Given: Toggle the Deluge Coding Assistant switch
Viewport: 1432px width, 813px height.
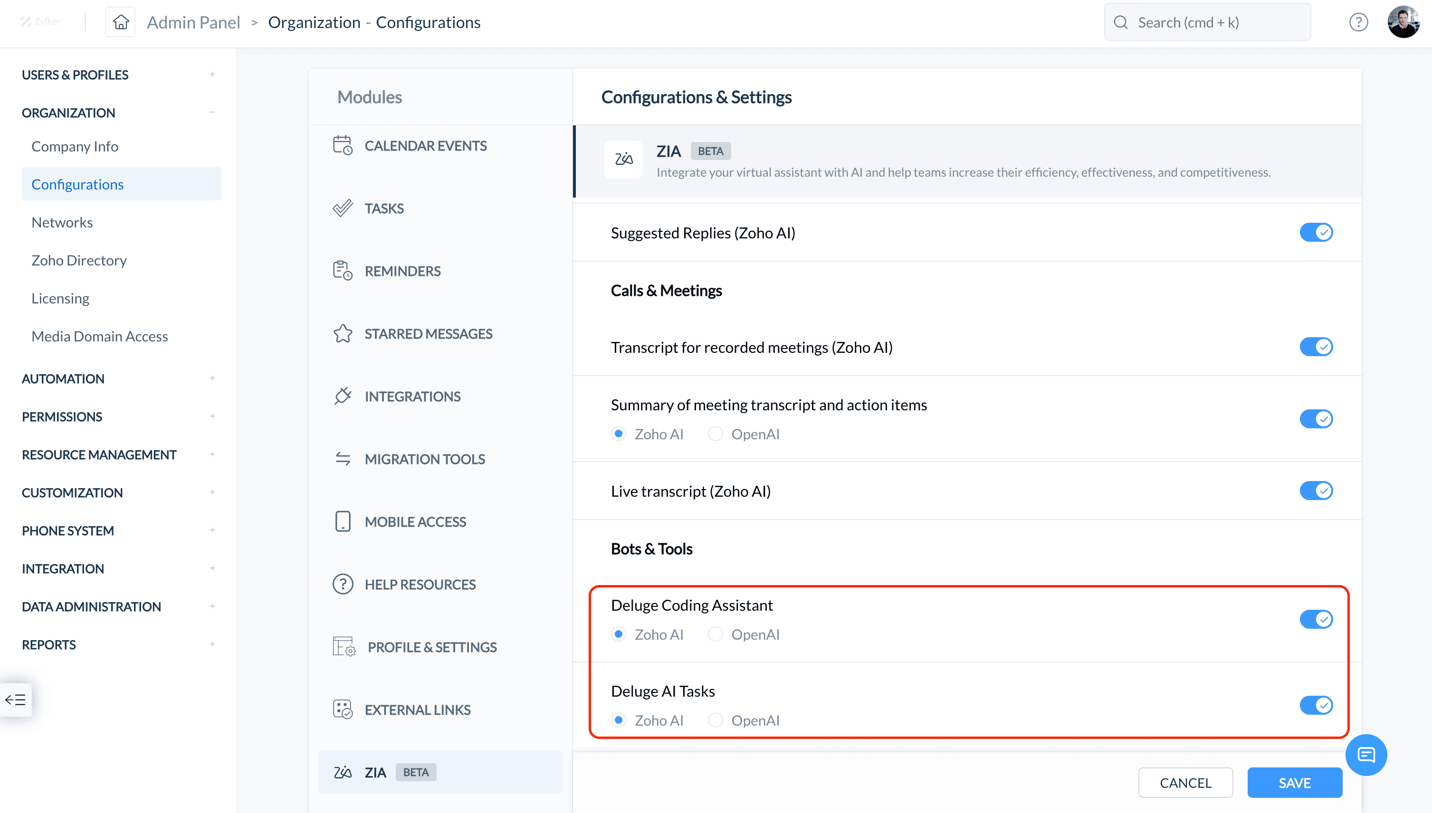Looking at the screenshot, I should click(x=1316, y=619).
